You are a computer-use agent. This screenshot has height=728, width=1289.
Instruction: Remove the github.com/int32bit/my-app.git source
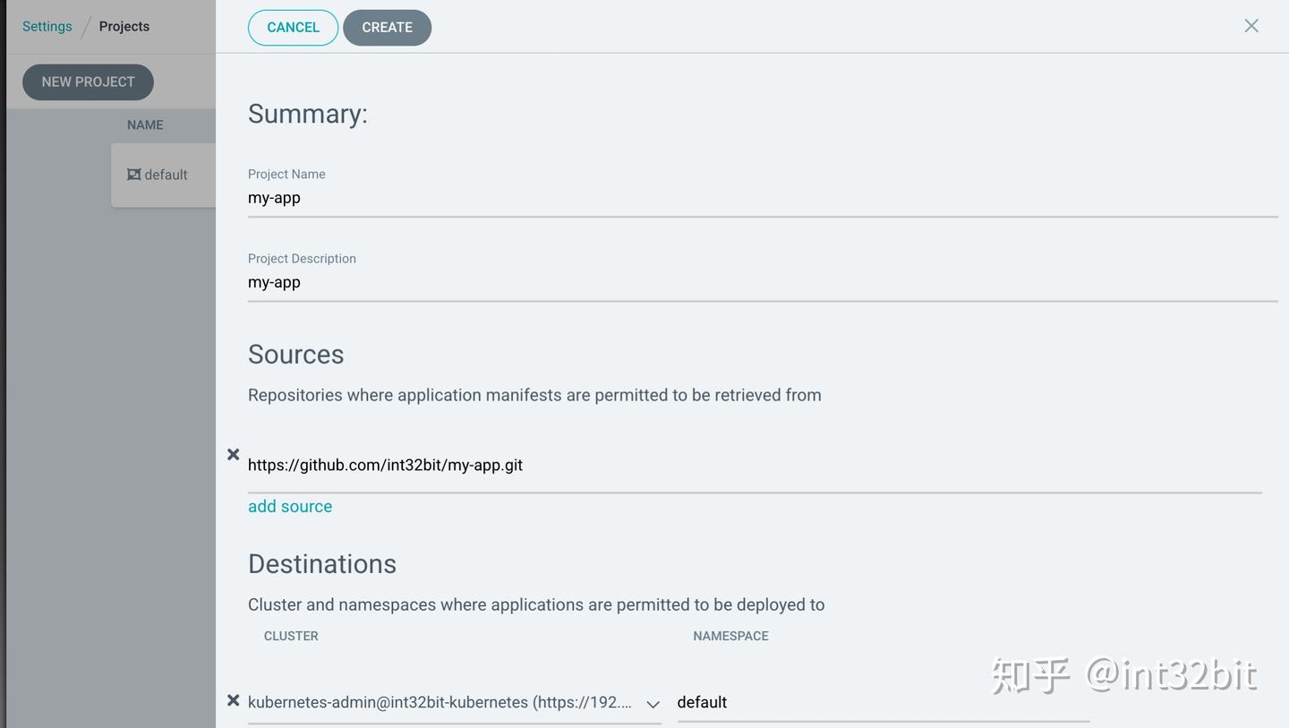(233, 454)
